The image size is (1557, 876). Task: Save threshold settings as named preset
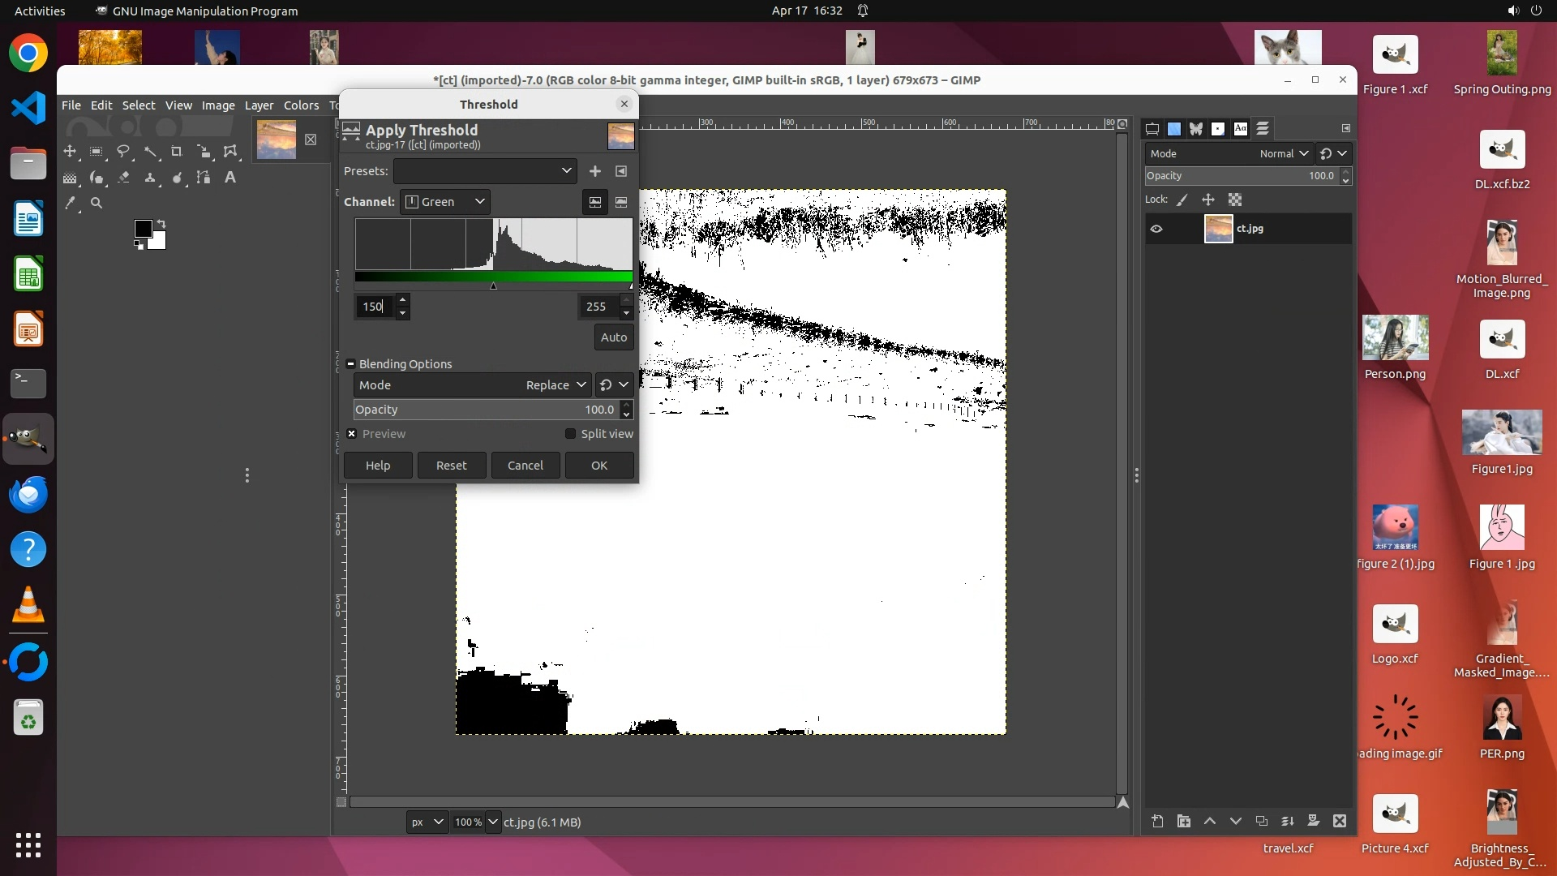(595, 171)
